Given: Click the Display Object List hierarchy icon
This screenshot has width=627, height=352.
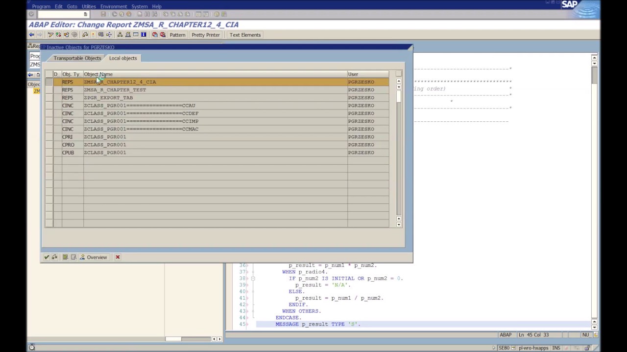Looking at the screenshot, I should click(120, 35).
